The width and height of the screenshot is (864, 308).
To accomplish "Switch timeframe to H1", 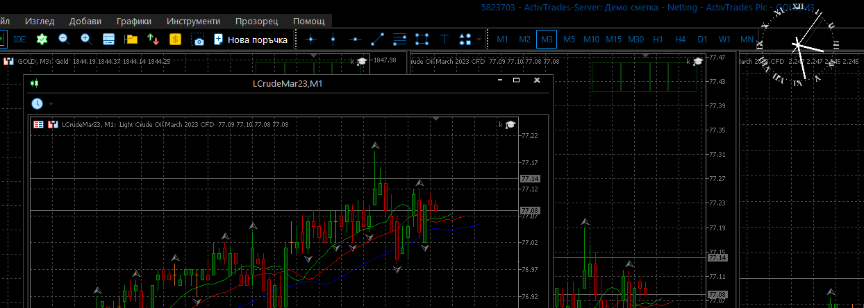I will pos(658,40).
